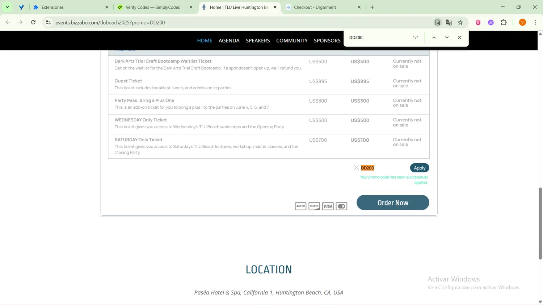This screenshot has width=543, height=305.
Task: Click the Order Now button
Action: pos(393,202)
